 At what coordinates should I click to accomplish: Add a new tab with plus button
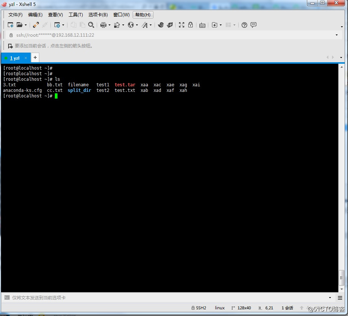pos(35,57)
